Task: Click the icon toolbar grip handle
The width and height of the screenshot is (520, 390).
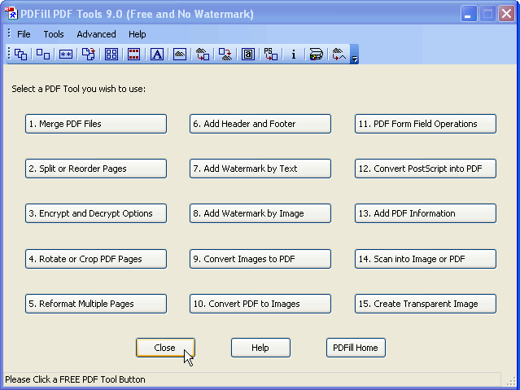Action: (x=9, y=54)
